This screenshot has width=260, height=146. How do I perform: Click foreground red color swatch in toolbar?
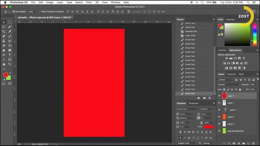pos(6,75)
